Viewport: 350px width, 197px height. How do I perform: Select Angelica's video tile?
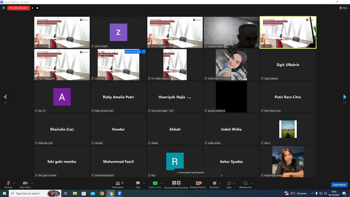click(x=288, y=161)
